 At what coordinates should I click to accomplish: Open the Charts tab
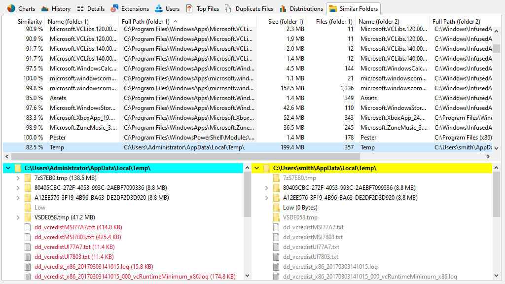21,9
